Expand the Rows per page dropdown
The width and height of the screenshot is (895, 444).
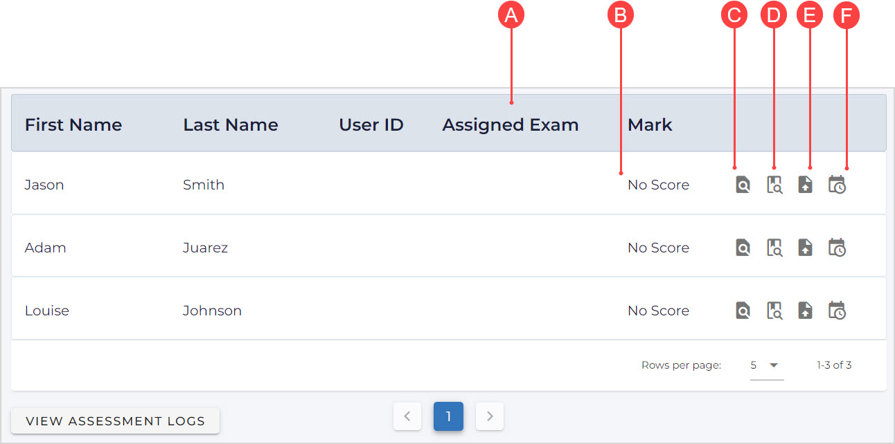(x=765, y=365)
